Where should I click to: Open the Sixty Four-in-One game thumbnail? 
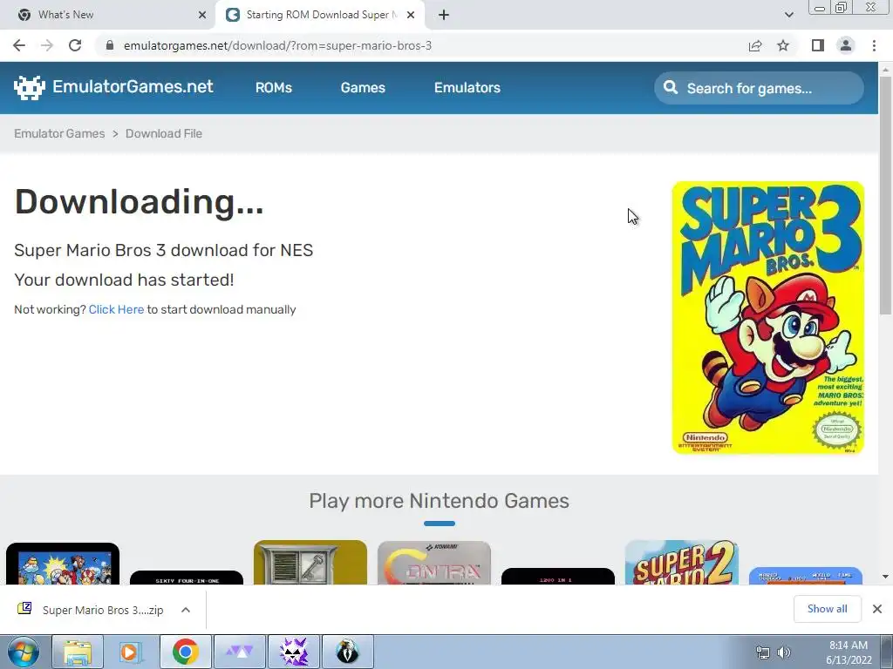point(187,578)
